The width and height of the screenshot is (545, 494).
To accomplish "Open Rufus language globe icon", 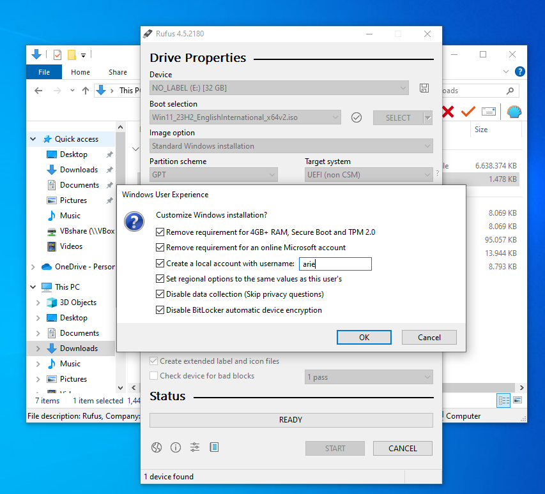I will 157,447.
